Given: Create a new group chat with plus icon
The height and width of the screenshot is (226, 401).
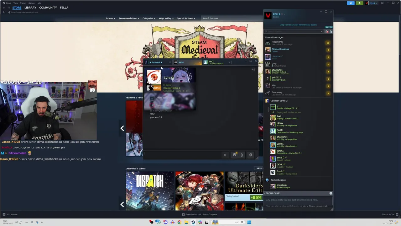Looking at the screenshot, I should pyautogui.click(x=331, y=193).
